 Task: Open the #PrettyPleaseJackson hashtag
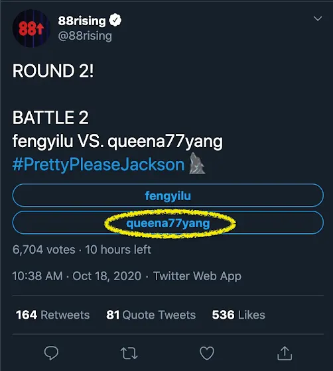pos(99,164)
